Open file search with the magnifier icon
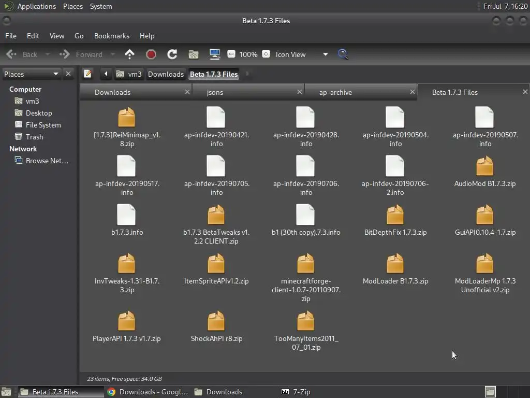 [343, 54]
